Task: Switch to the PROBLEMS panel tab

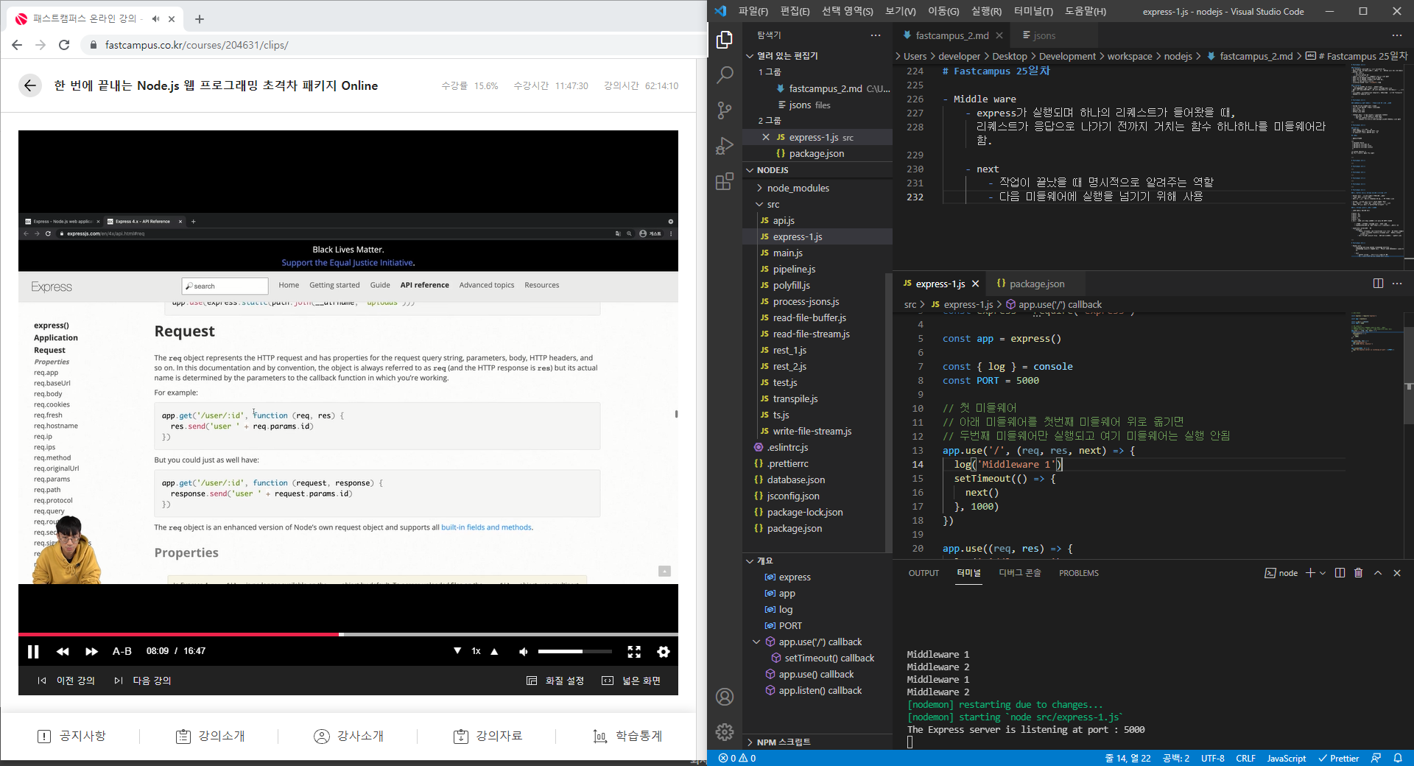Action: [1079, 573]
